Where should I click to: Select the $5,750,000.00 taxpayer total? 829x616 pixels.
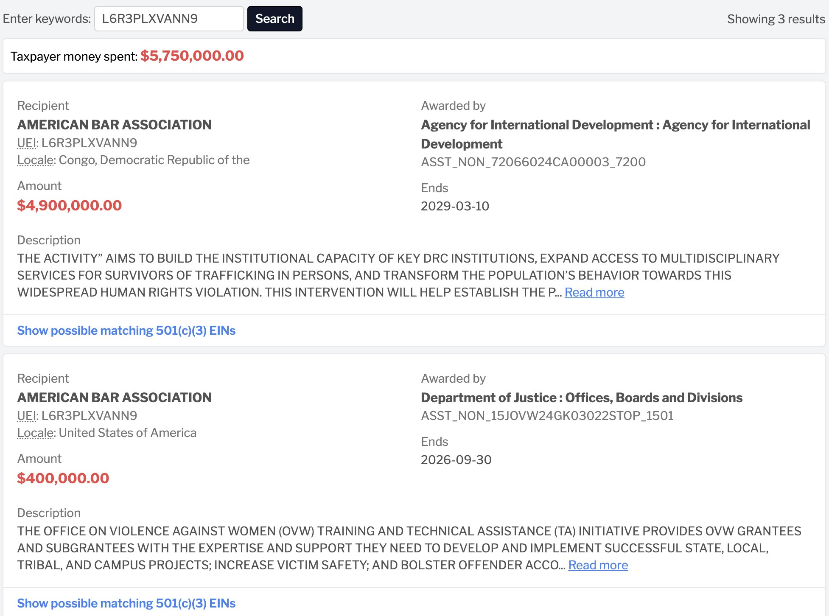[x=192, y=56]
